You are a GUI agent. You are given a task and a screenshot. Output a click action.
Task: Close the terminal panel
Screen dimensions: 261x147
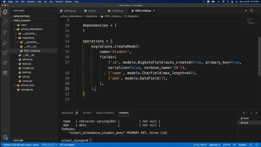(257, 113)
